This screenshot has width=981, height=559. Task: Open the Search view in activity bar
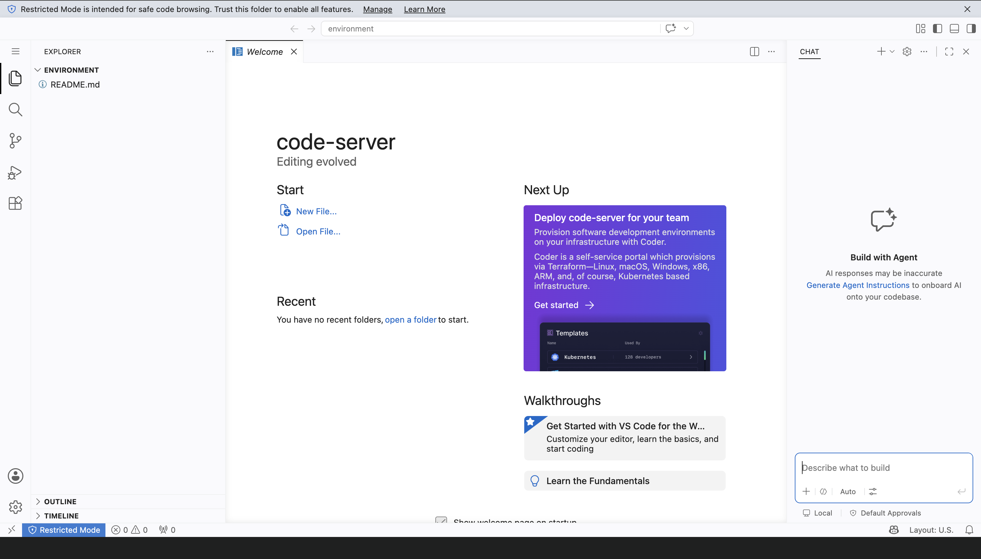[15, 109]
